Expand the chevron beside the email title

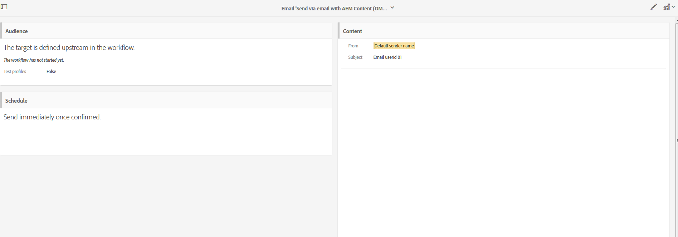pyautogui.click(x=392, y=7)
